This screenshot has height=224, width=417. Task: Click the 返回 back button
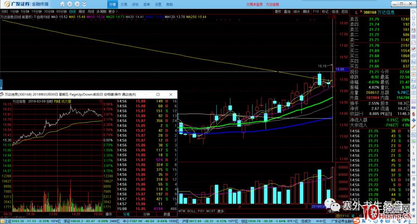click(x=344, y=12)
